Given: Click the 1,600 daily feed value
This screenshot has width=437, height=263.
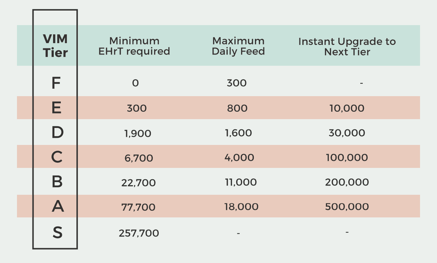Looking at the screenshot, I should 238,133.
